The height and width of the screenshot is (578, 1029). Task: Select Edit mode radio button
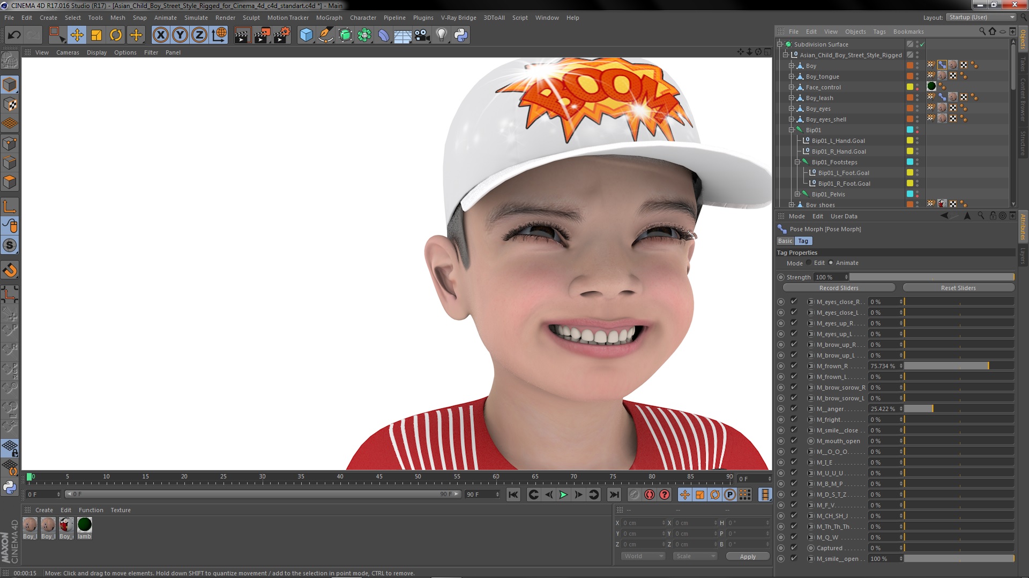(809, 263)
